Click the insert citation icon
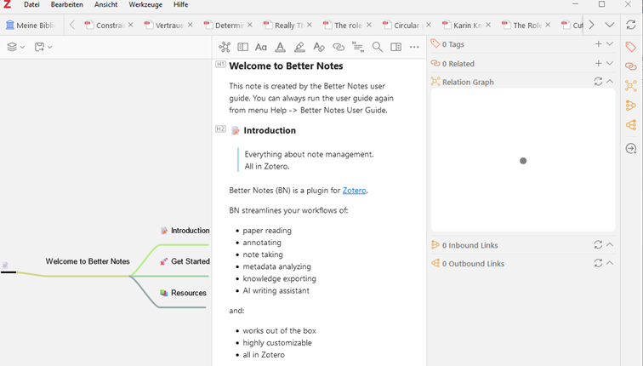This screenshot has height=366, width=643. click(358, 47)
